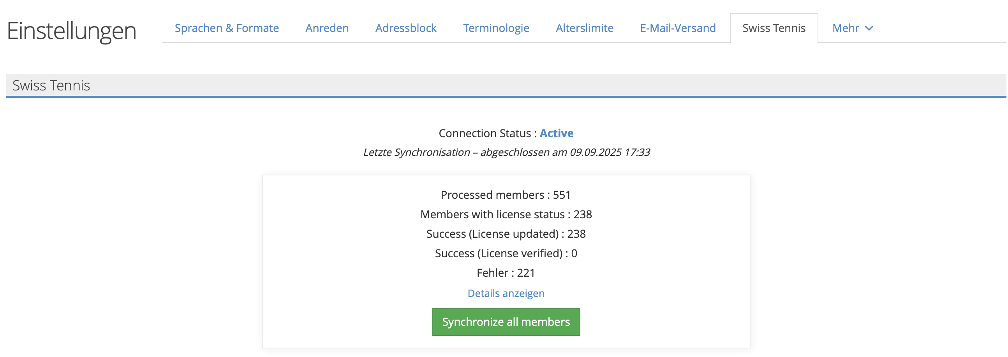Screen dimensions: 1008x357
Task: Open the Sprachen & Formate tab
Action: coord(227,28)
